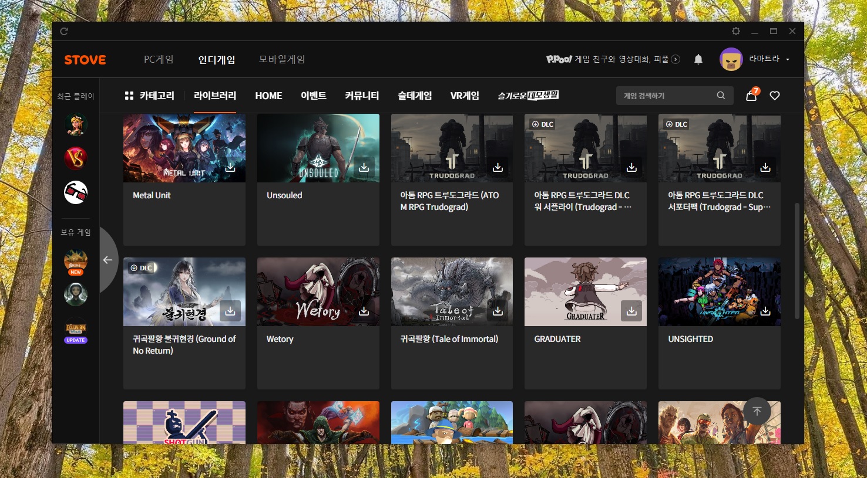
Task: Open the 슬기로운 데모생활 banner link
Action: point(528,96)
